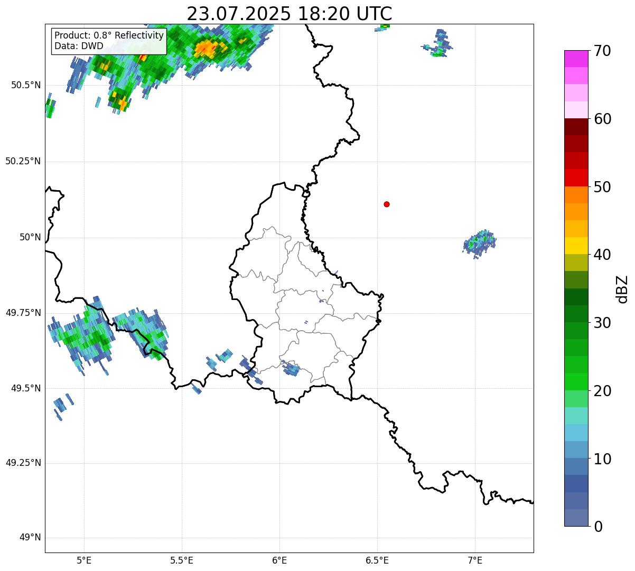Image resolution: width=635 pixels, height=571 pixels.
Task: Click the bright red colorbar segment above 50
Action: (576, 177)
